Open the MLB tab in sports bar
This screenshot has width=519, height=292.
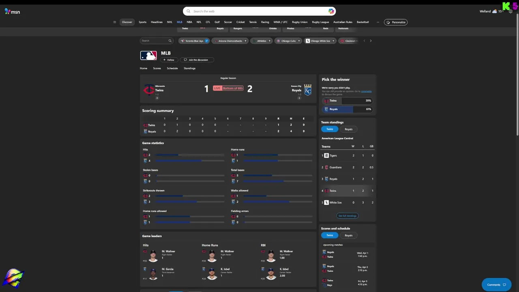coord(180,22)
